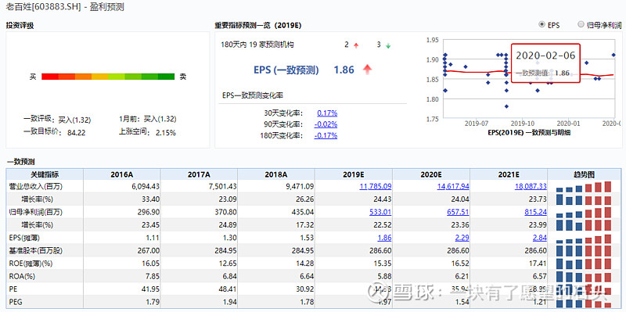The width and height of the screenshot is (626, 312).
Task: Click the 归母净利润(百万) row label
Action: click(36, 212)
